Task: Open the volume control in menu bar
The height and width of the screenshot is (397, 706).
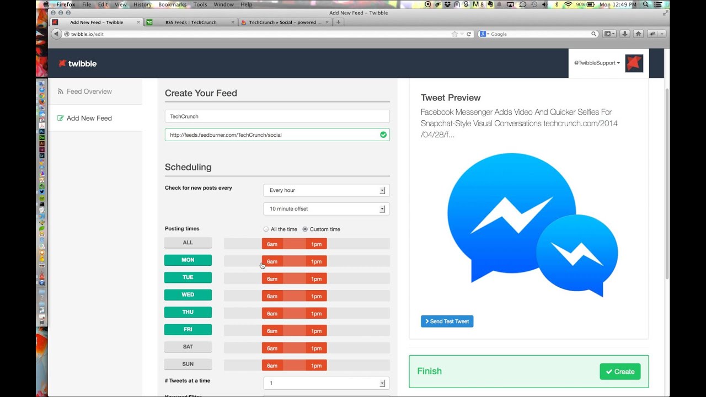Action: click(545, 4)
